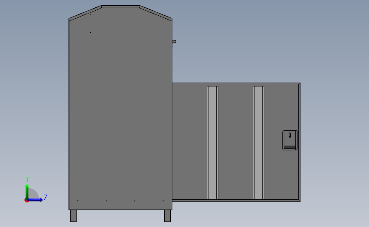Click the red origin dot of the axis triad
The image size is (369, 227).
pos(26,201)
